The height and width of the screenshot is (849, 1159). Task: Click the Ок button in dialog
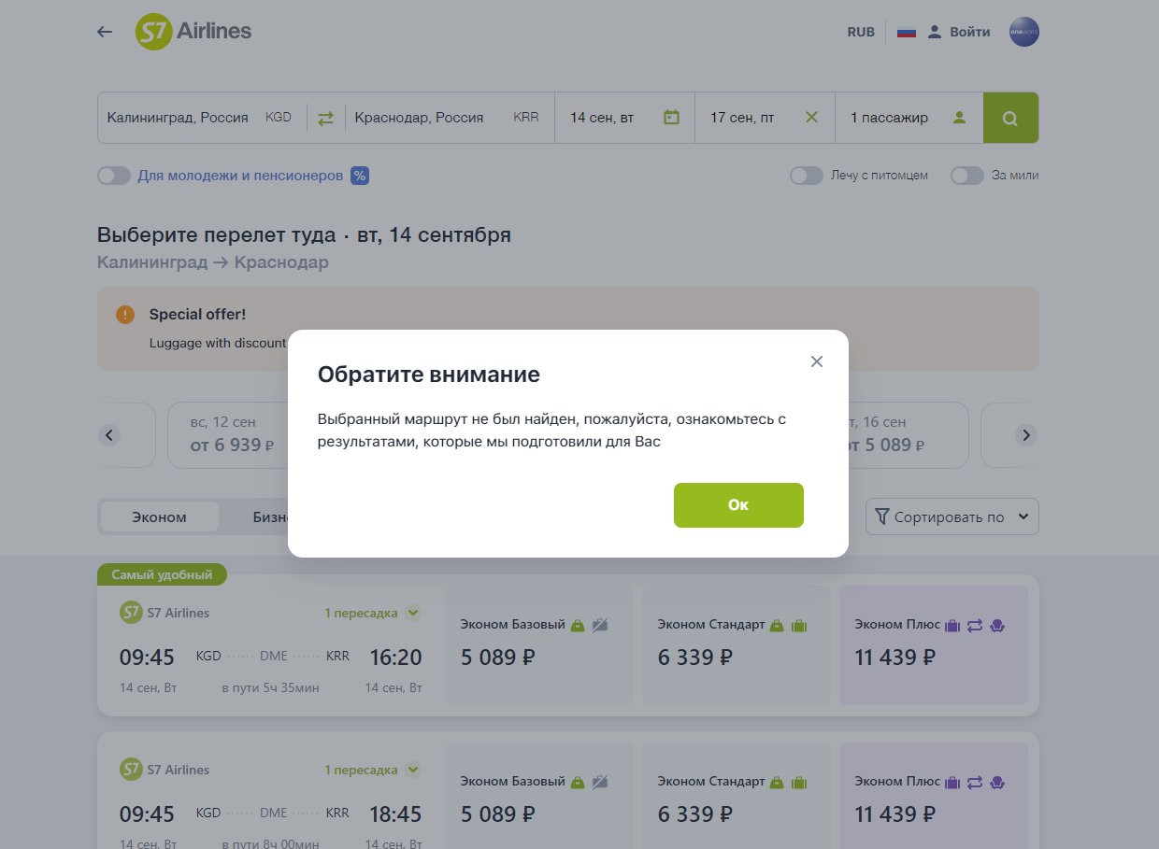pos(738,505)
